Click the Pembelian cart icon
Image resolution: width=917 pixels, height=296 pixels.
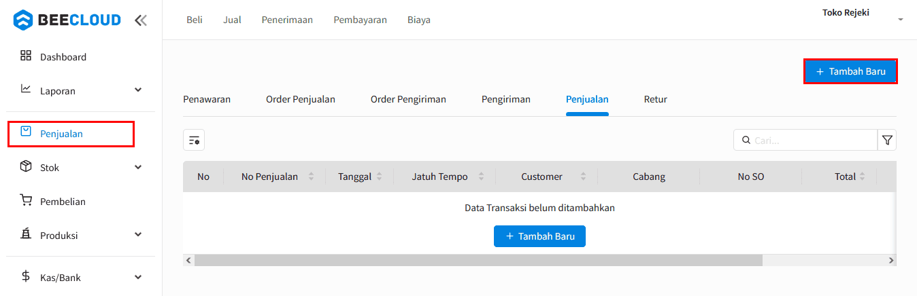[x=26, y=200]
